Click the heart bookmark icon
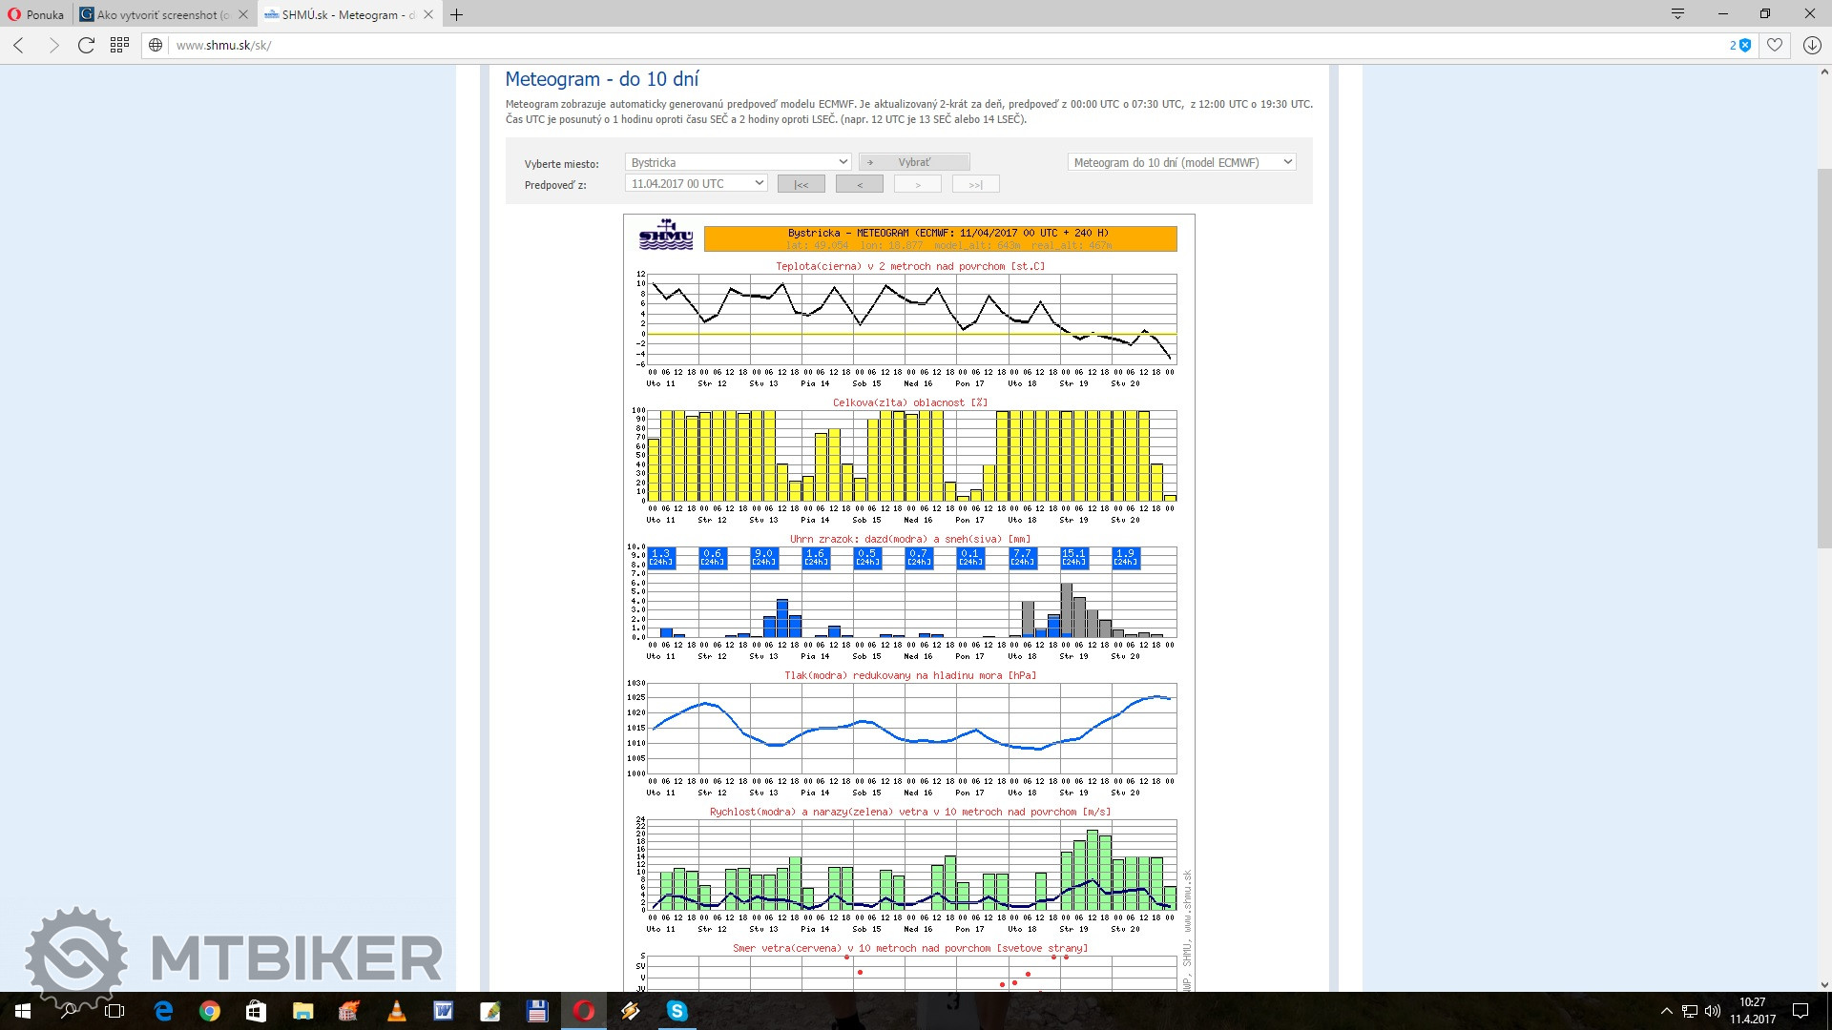The width and height of the screenshot is (1832, 1030). point(1774,45)
